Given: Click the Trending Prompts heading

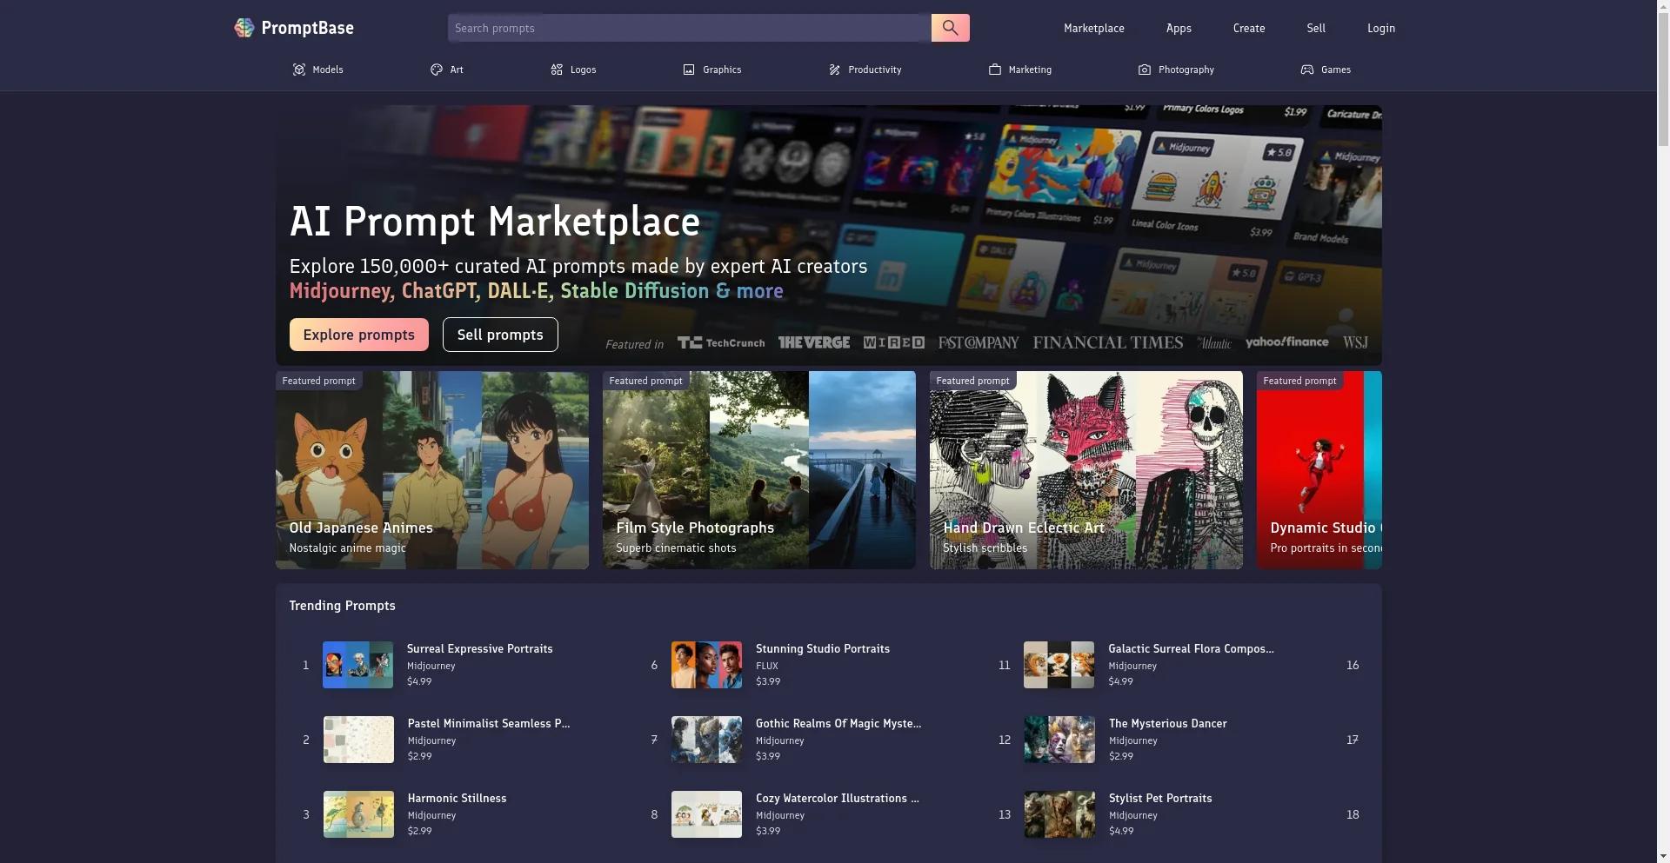Looking at the screenshot, I should pos(342,605).
